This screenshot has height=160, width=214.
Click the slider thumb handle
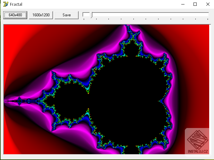pos(91,15)
